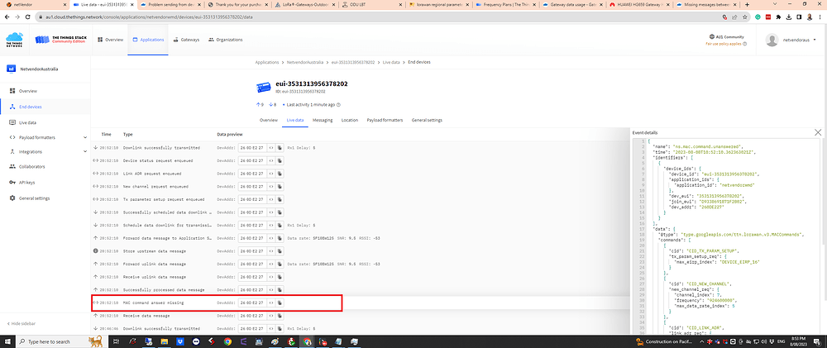Switch to the Messaging tab
827x348 pixels.
point(323,120)
